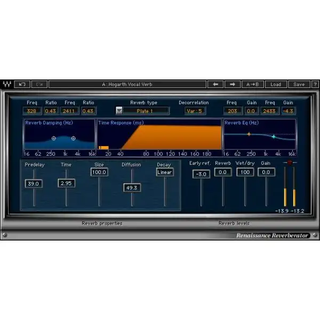Open the Load preset menu
This screenshot has height=320, width=320.
pos(276,84)
